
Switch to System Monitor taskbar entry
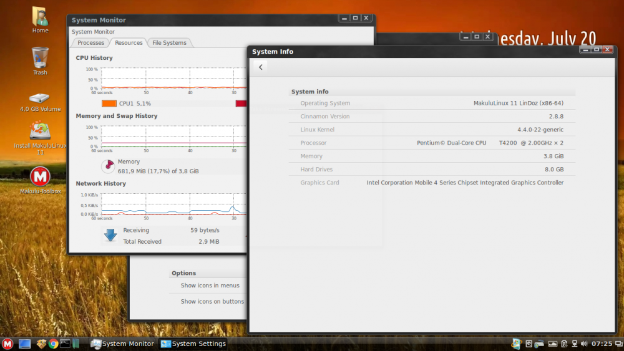[122, 344]
